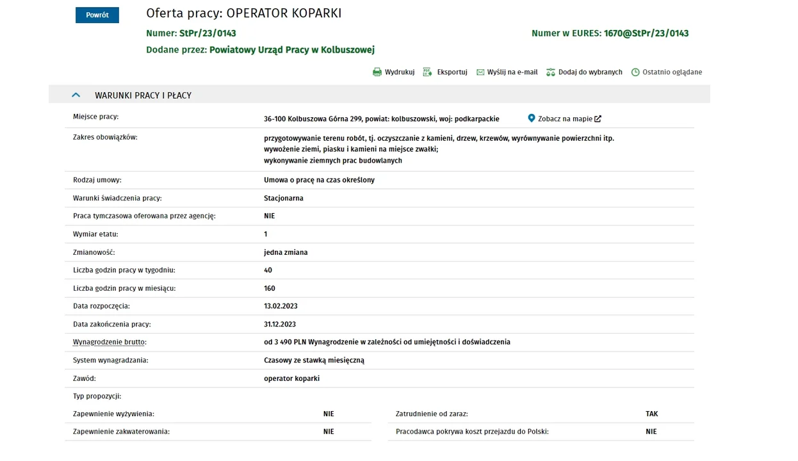This screenshot has height=461, width=798.
Task: Click the offer title OPERATOR KOPARKI
Action: pos(284,13)
